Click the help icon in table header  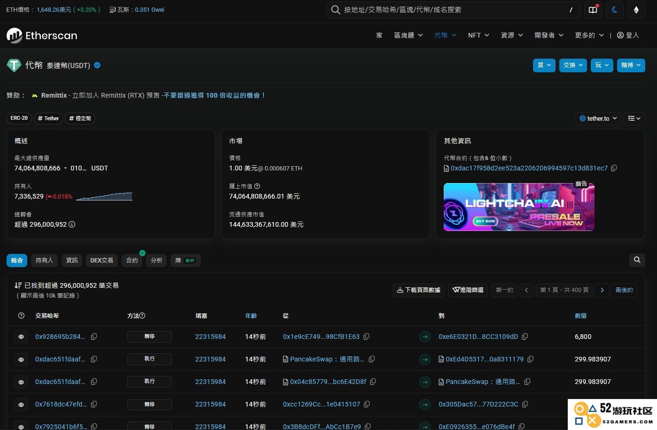pos(21,316)
